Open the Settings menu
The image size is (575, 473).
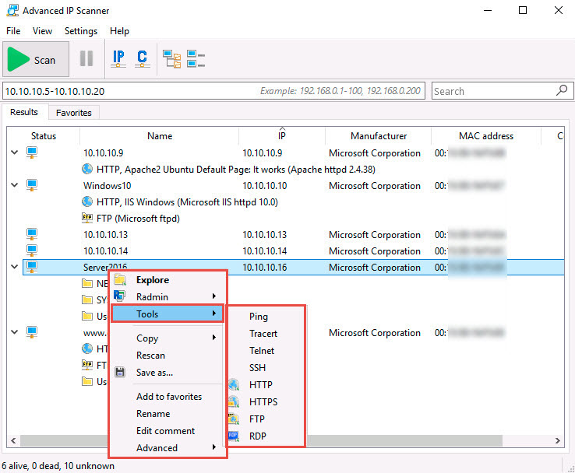click(81, 31)
